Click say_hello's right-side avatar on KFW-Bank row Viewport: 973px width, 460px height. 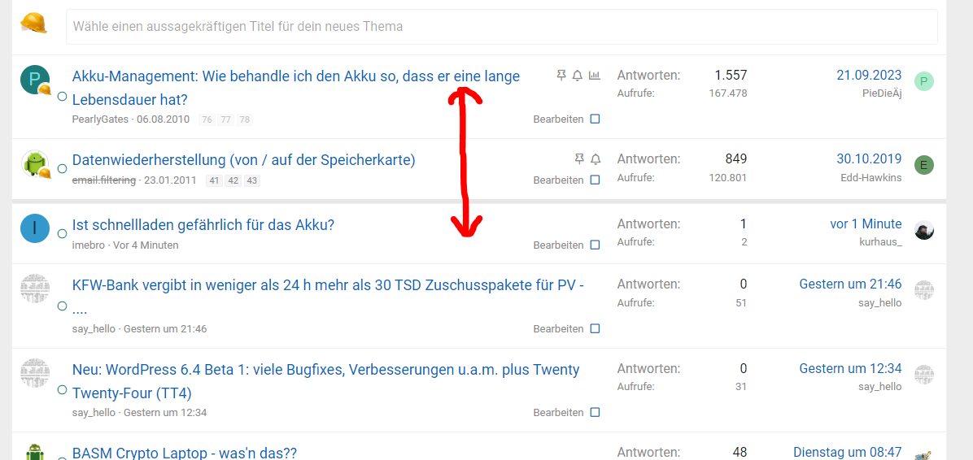(924, 290)
